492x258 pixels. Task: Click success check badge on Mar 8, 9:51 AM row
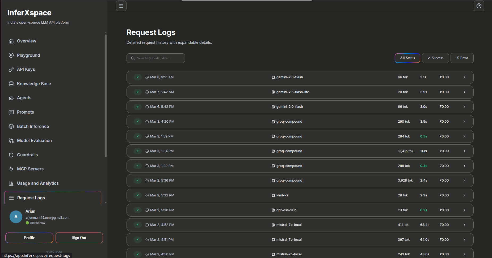click(x=137, y=77)
